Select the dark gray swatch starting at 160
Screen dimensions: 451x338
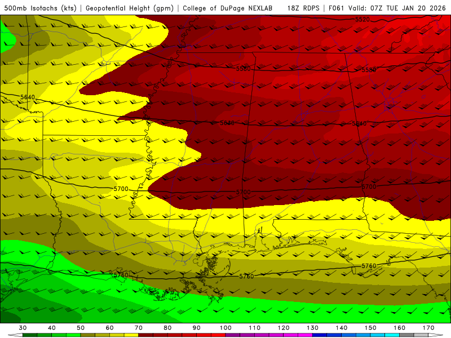pyautogui.click(x=406, y=335)
